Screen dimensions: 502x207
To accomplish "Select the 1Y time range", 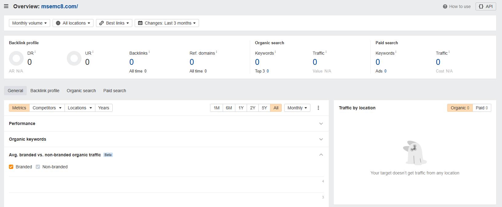I will 241,108.
